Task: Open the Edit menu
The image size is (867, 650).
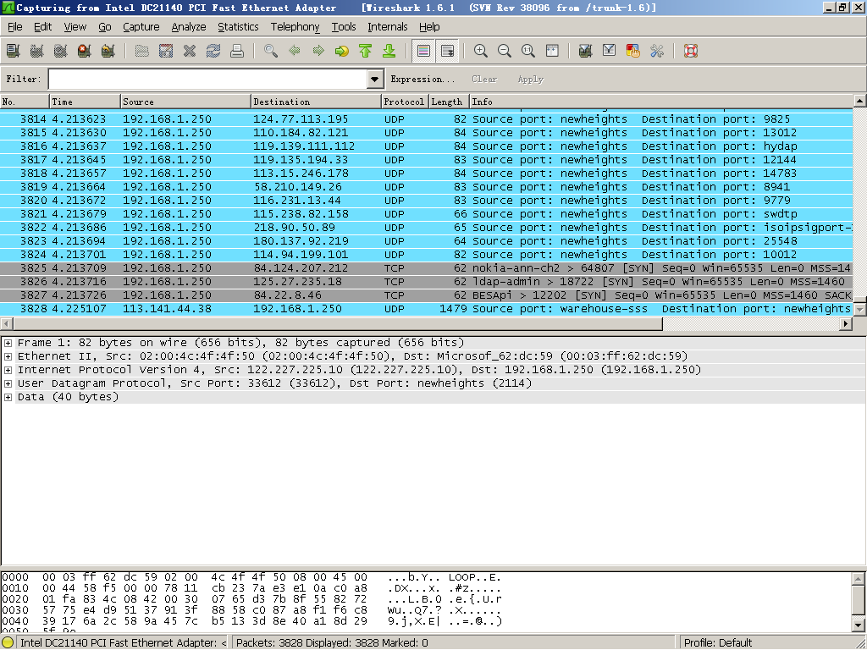Action: click(42, 26)
